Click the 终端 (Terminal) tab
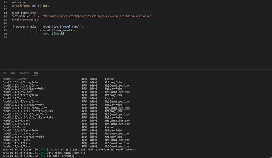This screenshot has width=272, height=158. [x=36, y=73]
